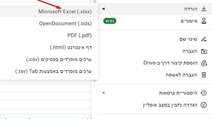Download the file as PDF (.pdf)
Viewport: 212px width, 119px height.
(x=79, y=35)
